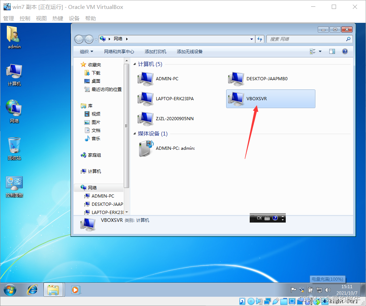Click the Explorer forward arrow button

89,39
